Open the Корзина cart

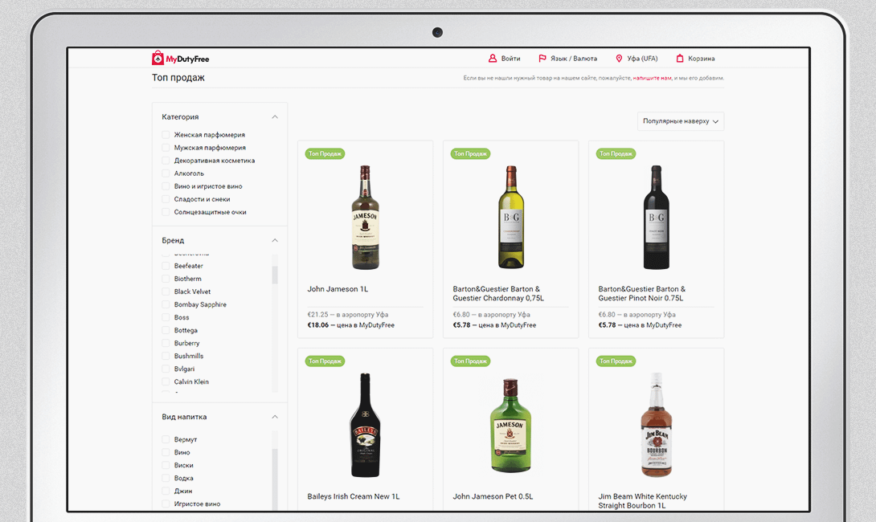pyautogui.click(x=701, y=59)
